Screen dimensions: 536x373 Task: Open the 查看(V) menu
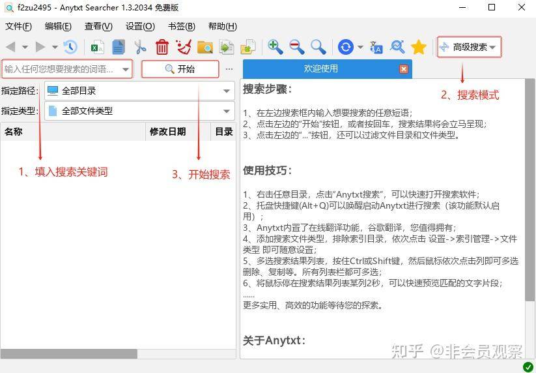98,26
